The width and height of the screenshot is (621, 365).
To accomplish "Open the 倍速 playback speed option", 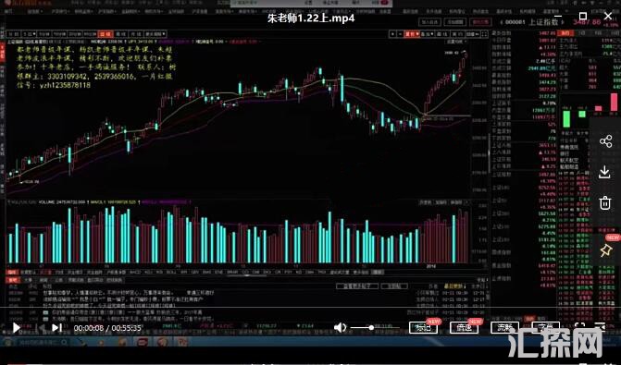I will (x=465, y=327).
